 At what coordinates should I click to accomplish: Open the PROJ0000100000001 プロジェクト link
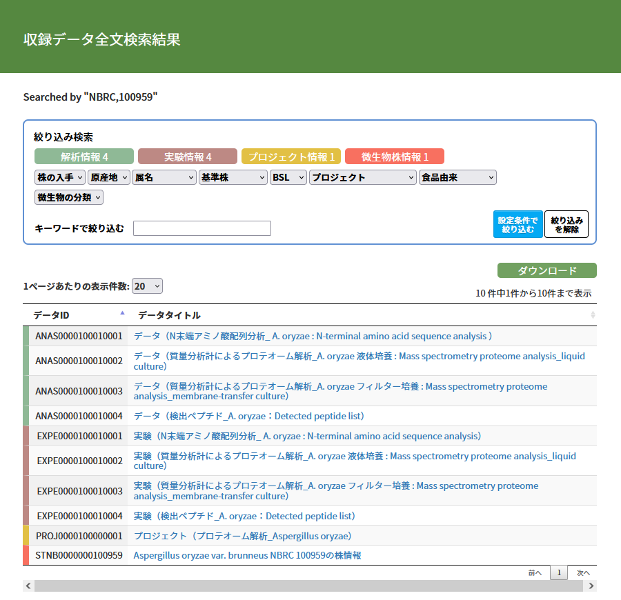[x=243, y=536]
